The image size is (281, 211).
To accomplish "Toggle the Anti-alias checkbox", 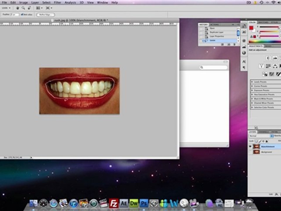I will click(22, 15).
